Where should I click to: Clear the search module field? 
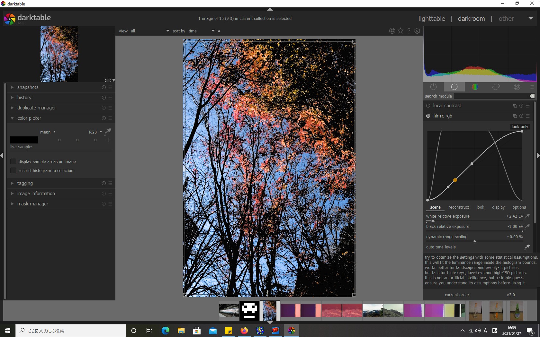[532, 96]
